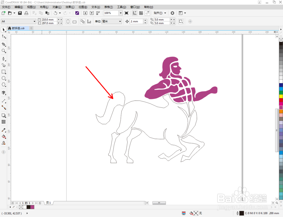
Task: Open the File menu
Action: (x=6, y=7)
